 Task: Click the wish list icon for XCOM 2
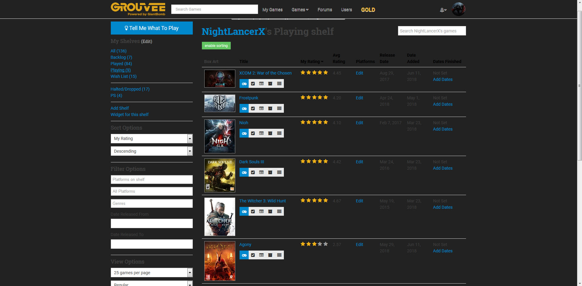click(x=261, y=84)
